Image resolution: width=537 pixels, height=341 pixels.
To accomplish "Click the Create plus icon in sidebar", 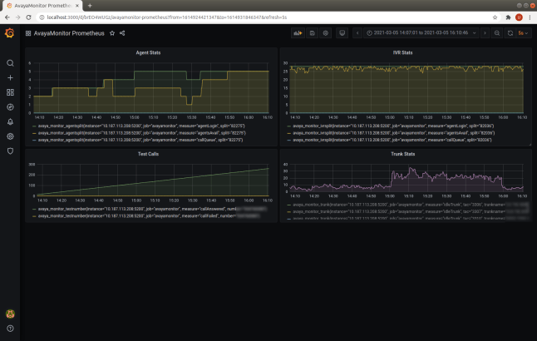I will pyautogui.click(x=10, y=78).
